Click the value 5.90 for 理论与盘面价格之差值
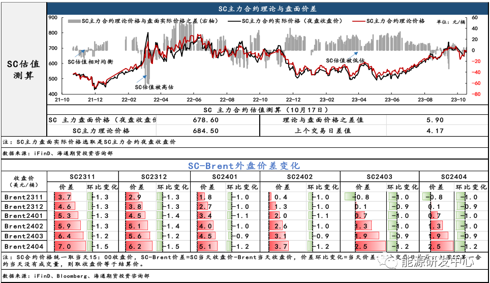Image resolution: width=490 pixels, height=283 pixels. (x=435, y=120)
